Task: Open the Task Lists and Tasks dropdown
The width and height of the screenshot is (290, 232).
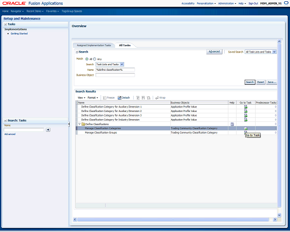Action: [122, 64]
